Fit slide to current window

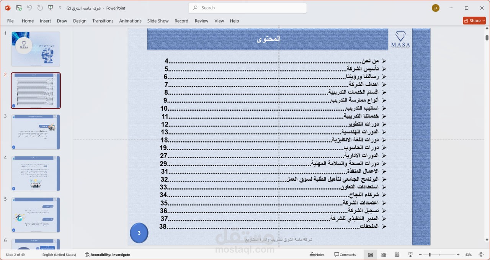(481, 255)
